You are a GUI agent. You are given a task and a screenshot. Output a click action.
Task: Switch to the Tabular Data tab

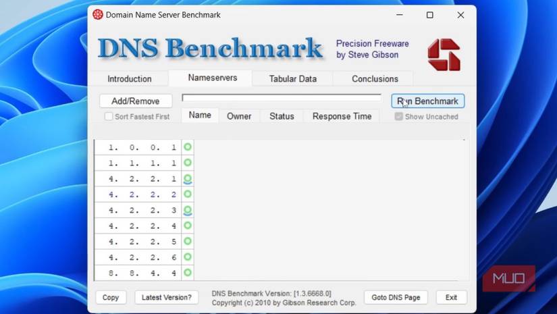point(293,78)
